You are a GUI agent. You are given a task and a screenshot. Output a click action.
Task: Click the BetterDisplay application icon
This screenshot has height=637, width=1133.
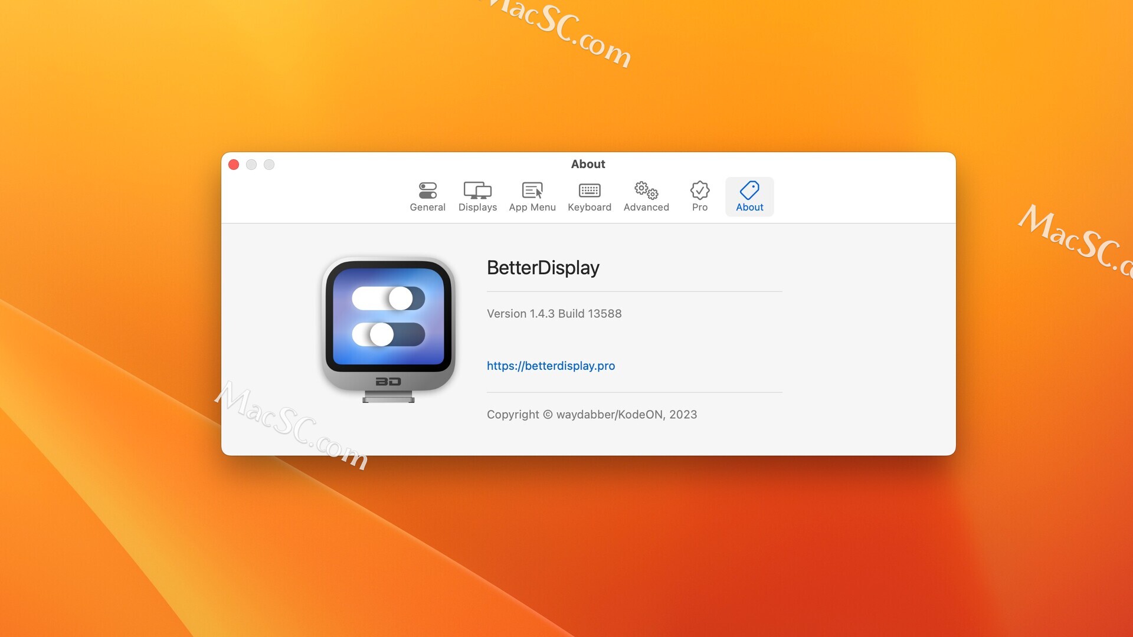tap(388, 327)
